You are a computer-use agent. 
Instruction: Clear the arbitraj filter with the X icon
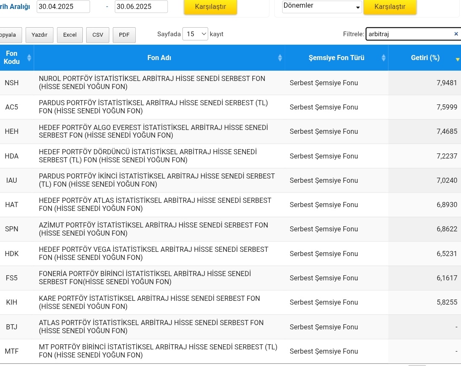pos(456,34)
